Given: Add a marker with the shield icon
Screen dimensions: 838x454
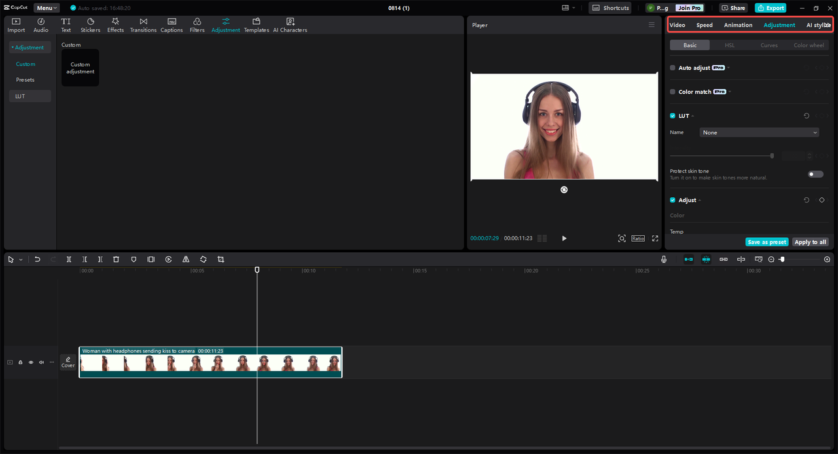Looking at the screenshot, I should click(x=134, y=259).
